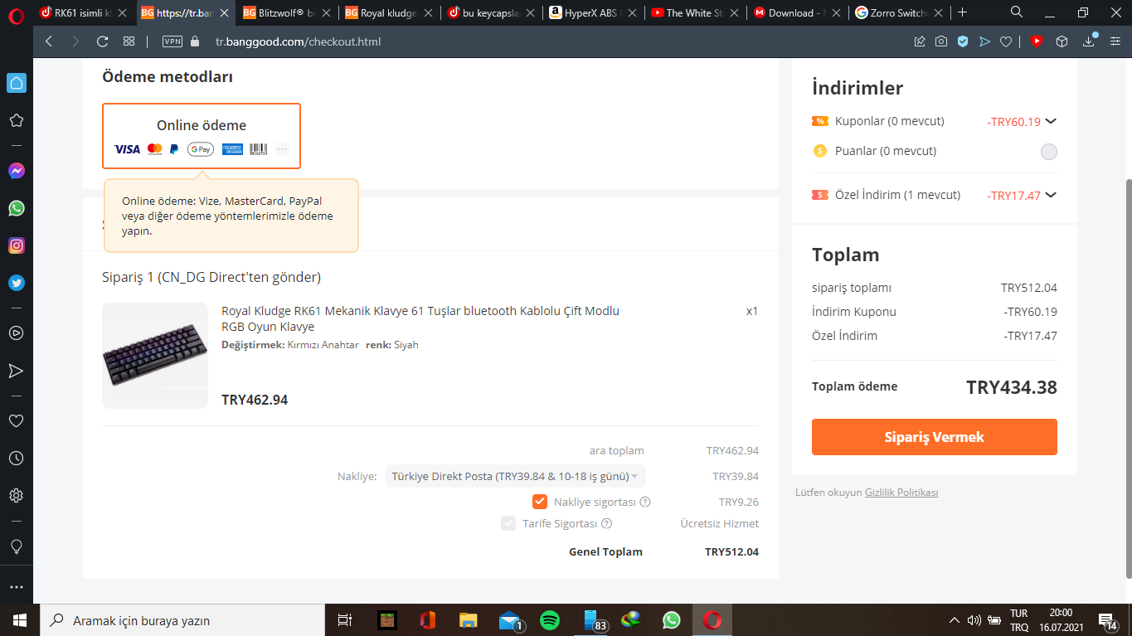Open the volume control in system tray
Viewport: 1132px width, 636px height.
[x=974, y=620]
